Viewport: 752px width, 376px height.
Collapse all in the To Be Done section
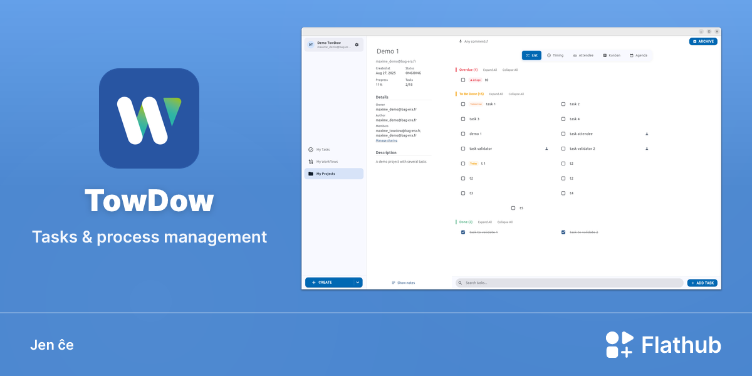pos(516,94)
